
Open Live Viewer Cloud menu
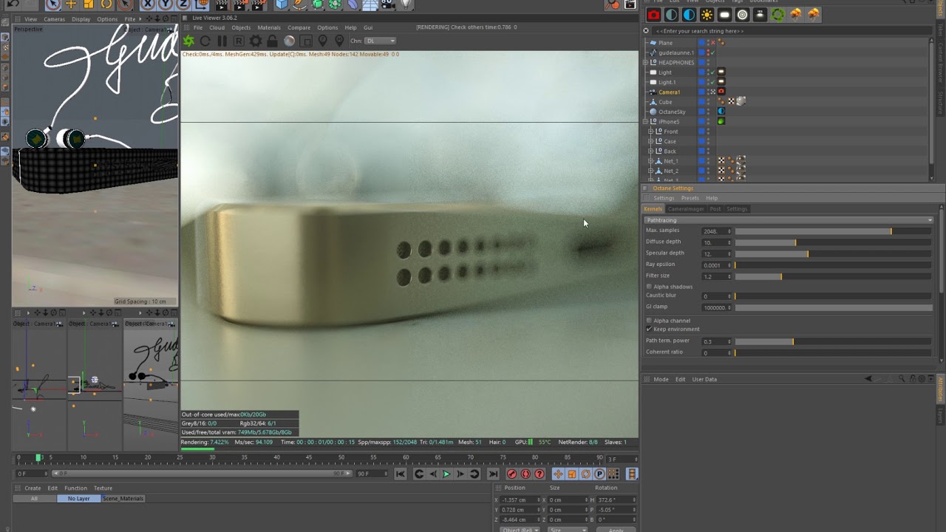(217, 27)
